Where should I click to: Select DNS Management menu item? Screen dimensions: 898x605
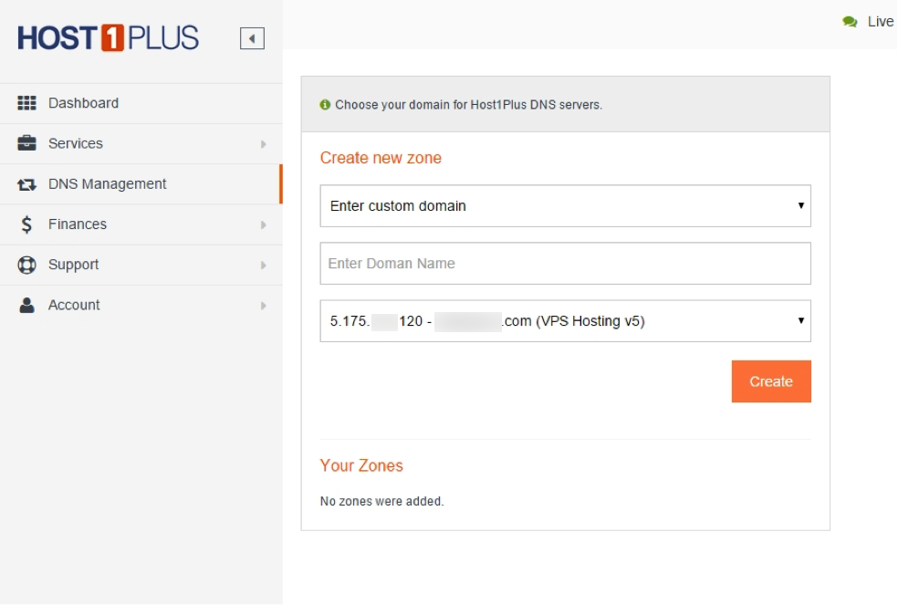click(141, 184)
